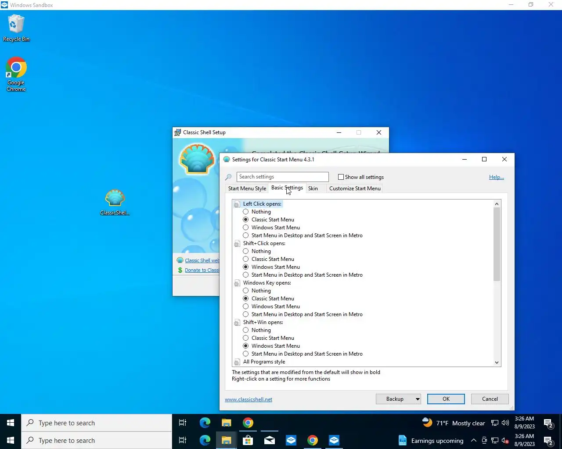Click the Donate to Classic link in Setup window

(202, 270)
